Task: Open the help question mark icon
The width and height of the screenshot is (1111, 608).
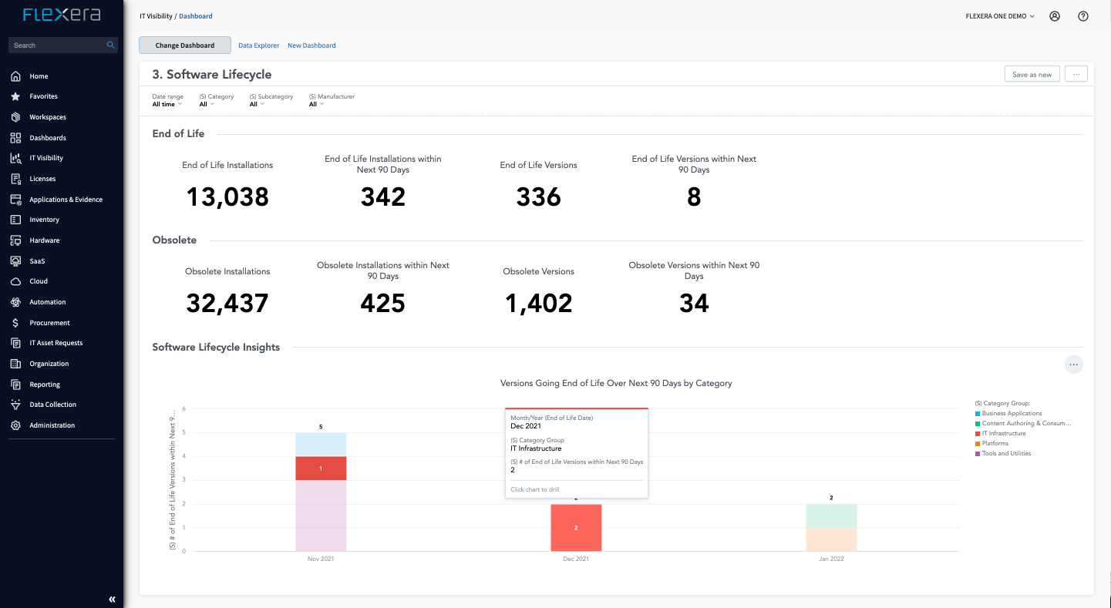Action: click(1082, 16)
